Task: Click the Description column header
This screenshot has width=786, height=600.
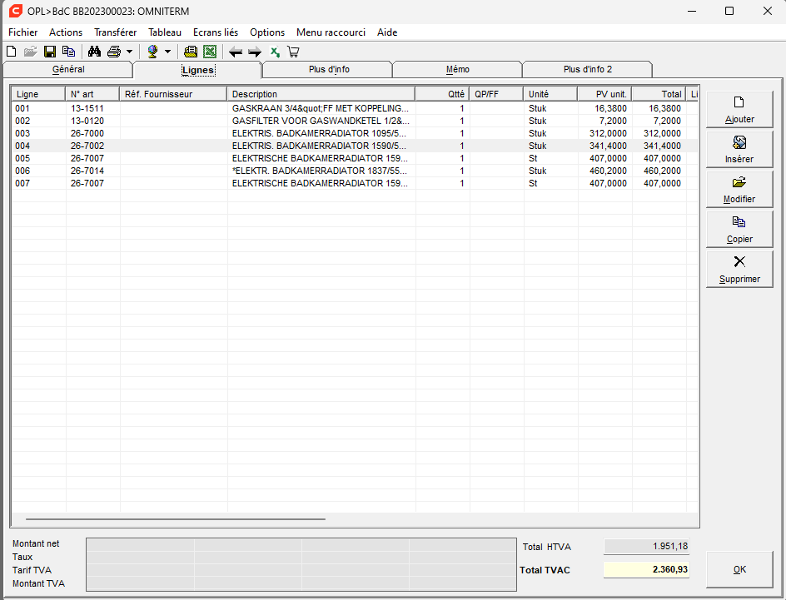Action: 321,94
